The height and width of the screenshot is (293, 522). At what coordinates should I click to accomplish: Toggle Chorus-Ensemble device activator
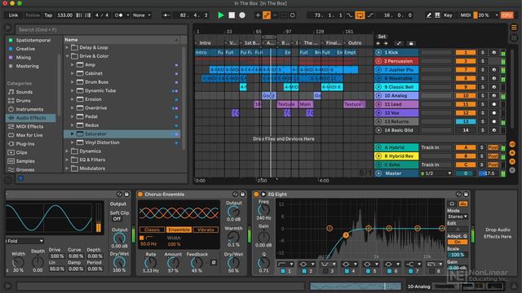point(140,195)
